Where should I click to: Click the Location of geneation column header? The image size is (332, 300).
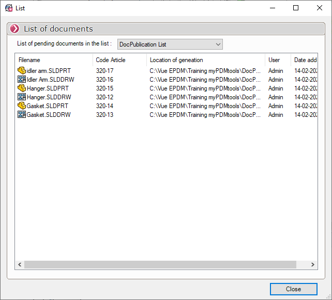[205, 60]
